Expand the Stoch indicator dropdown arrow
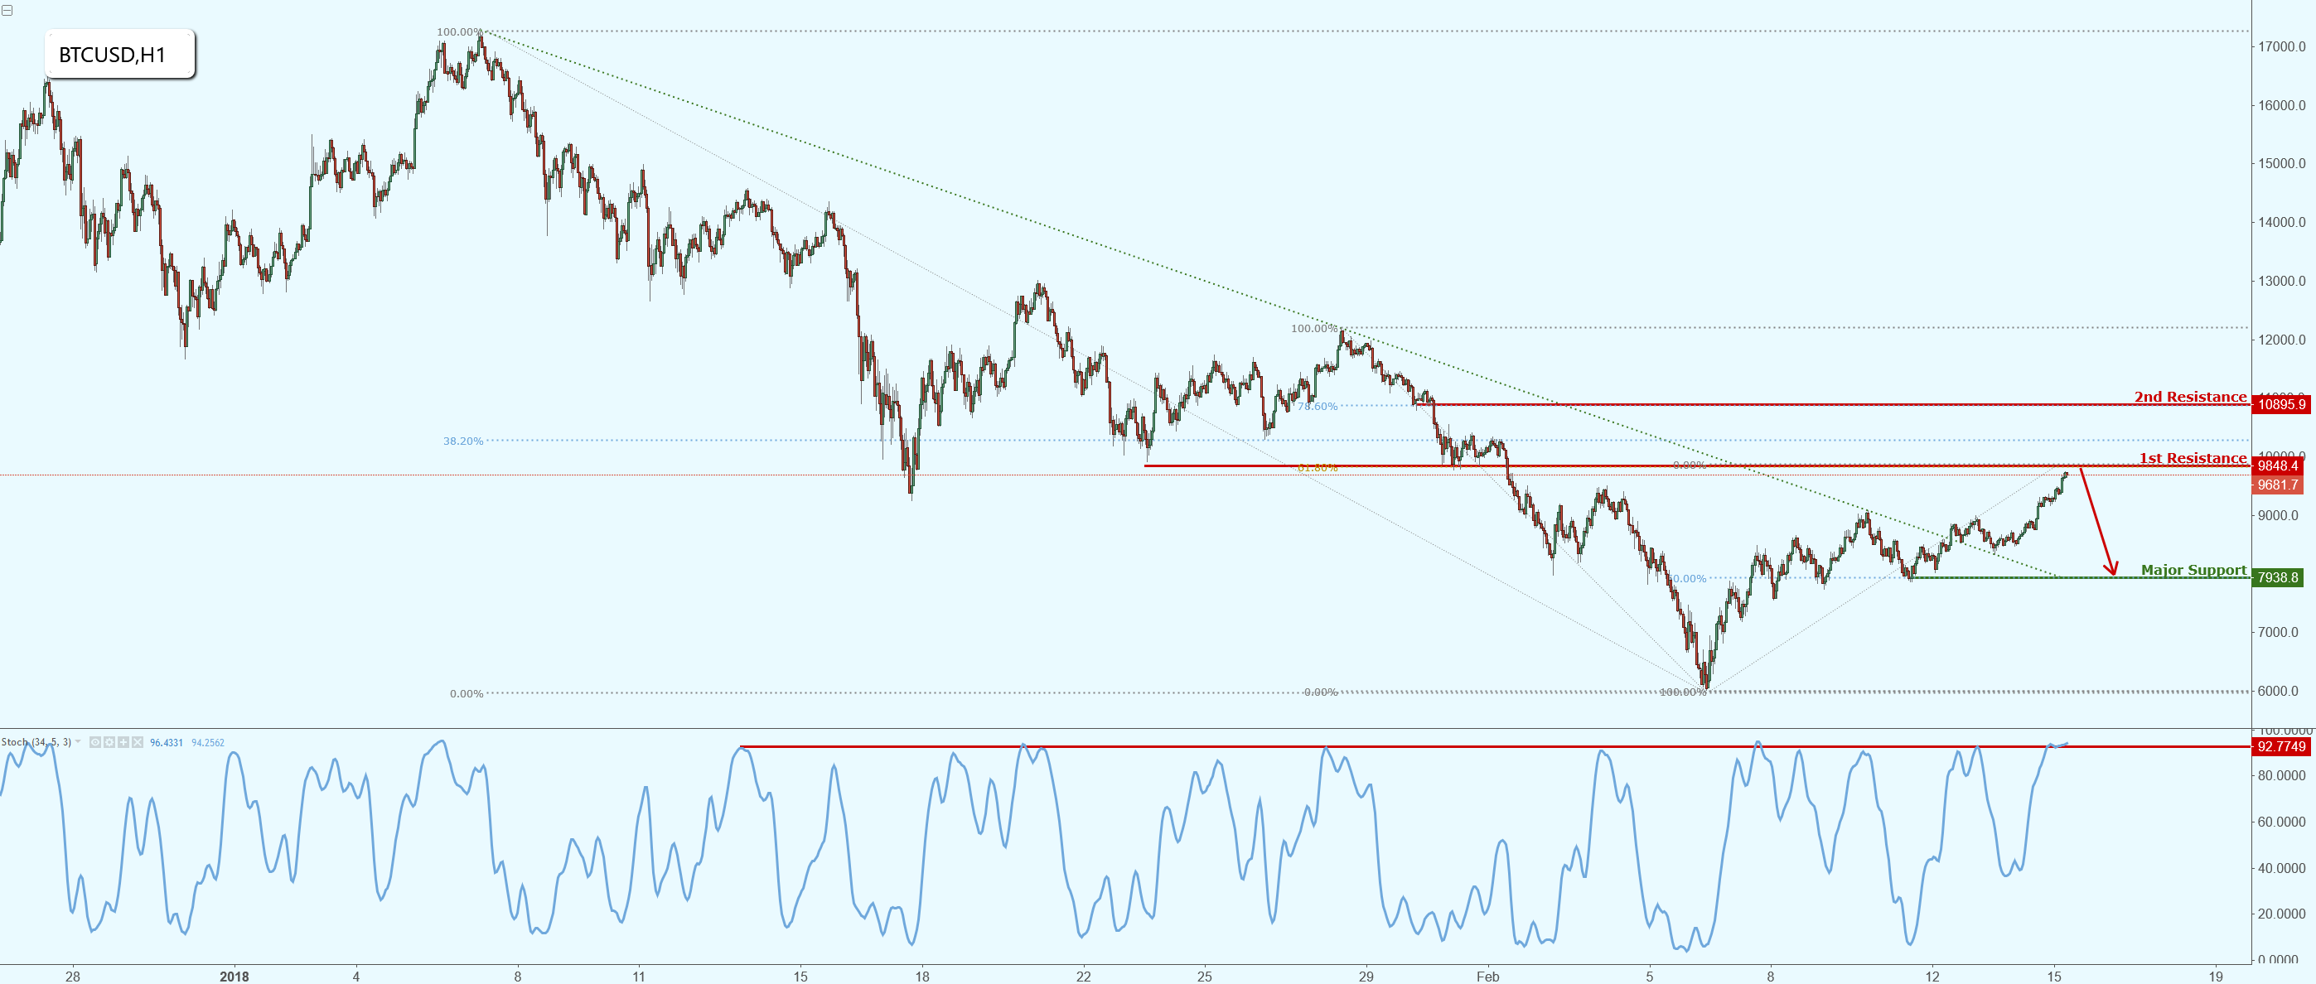This screenshot has height=984, width=2316. coord(78,742)
